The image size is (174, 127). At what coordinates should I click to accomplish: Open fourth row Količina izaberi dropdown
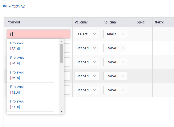tap(115, 76)
